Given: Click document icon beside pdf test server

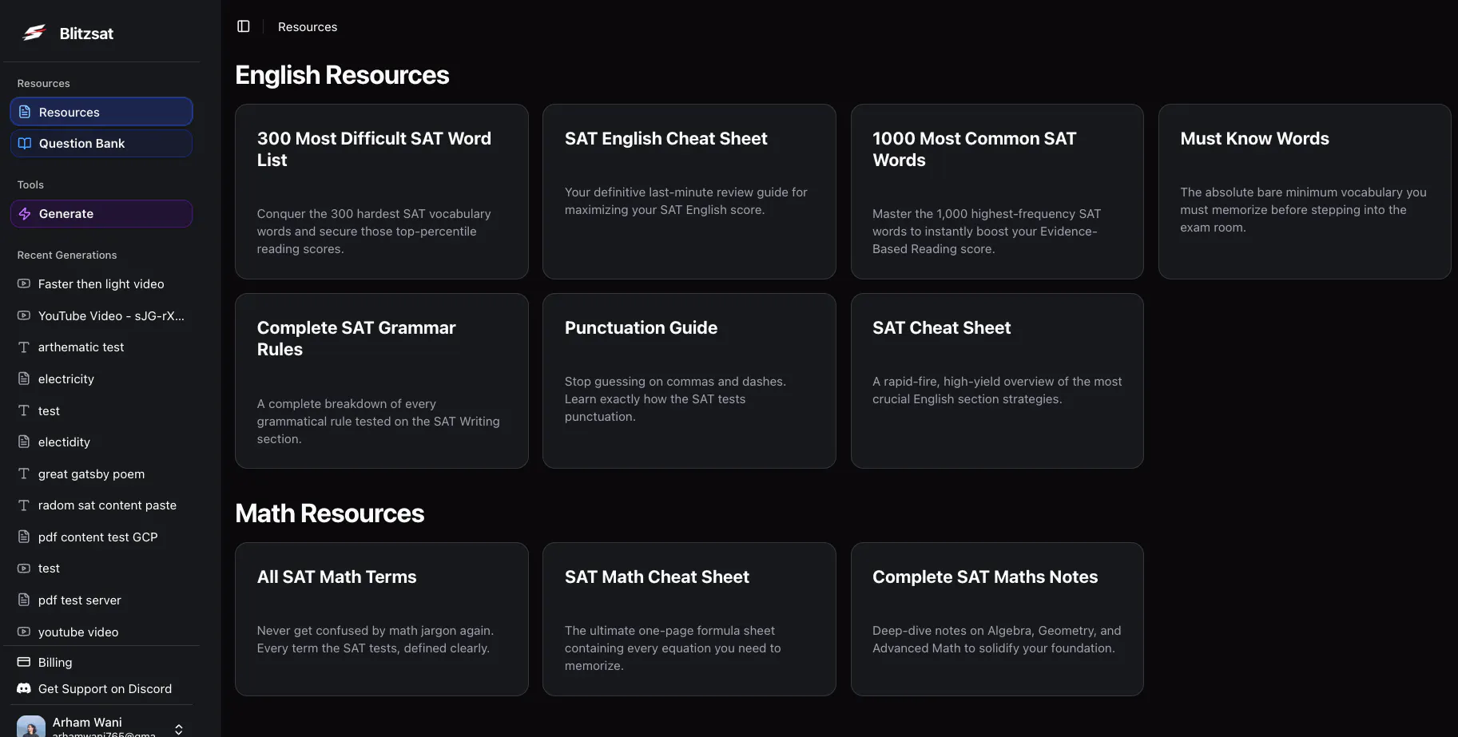Looking at the screenshot, I should pos(24,600).
